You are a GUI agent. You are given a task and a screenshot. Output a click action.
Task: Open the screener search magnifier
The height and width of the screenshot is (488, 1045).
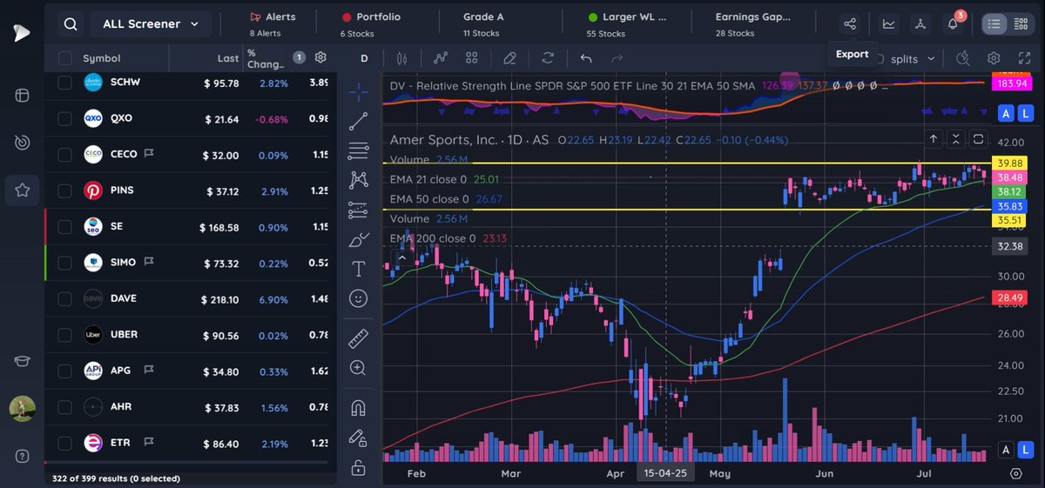coord(71,24)
